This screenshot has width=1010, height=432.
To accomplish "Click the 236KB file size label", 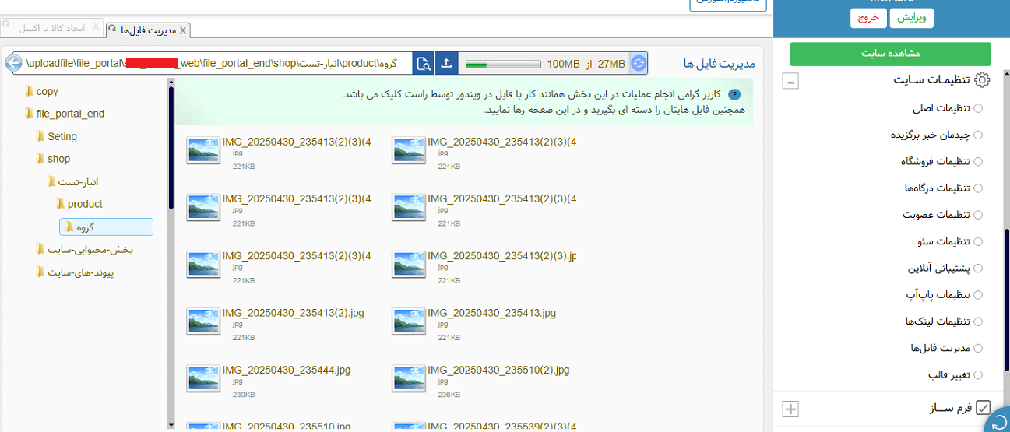I will click(449, 395).
